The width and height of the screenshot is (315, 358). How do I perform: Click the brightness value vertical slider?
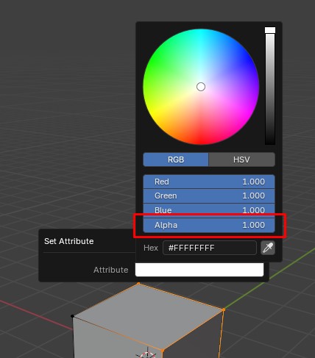point(270,86)
